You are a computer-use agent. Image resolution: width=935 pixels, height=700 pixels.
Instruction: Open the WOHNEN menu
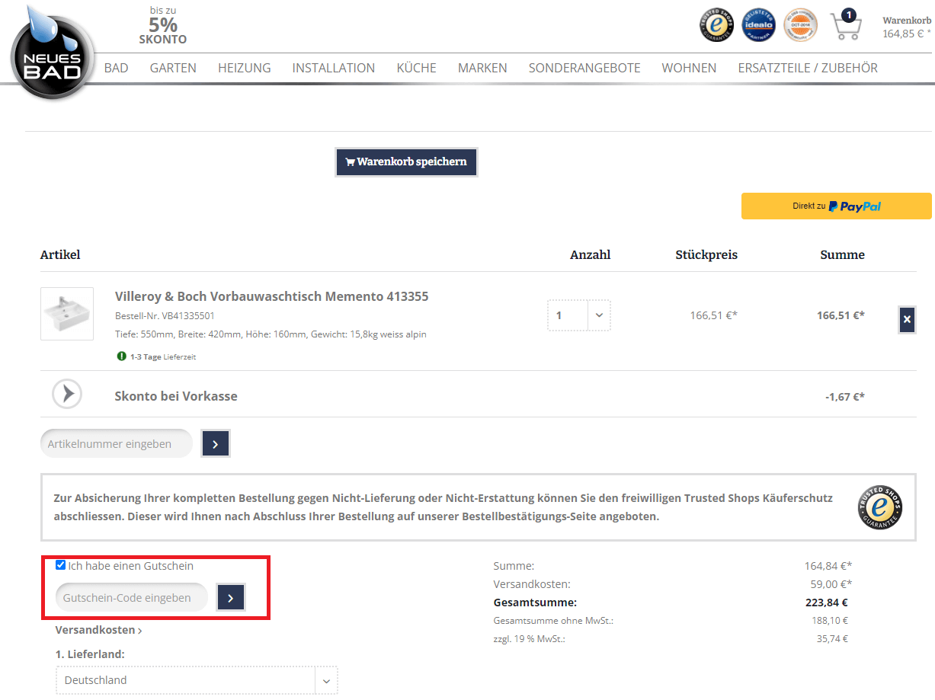click(689, 68)
